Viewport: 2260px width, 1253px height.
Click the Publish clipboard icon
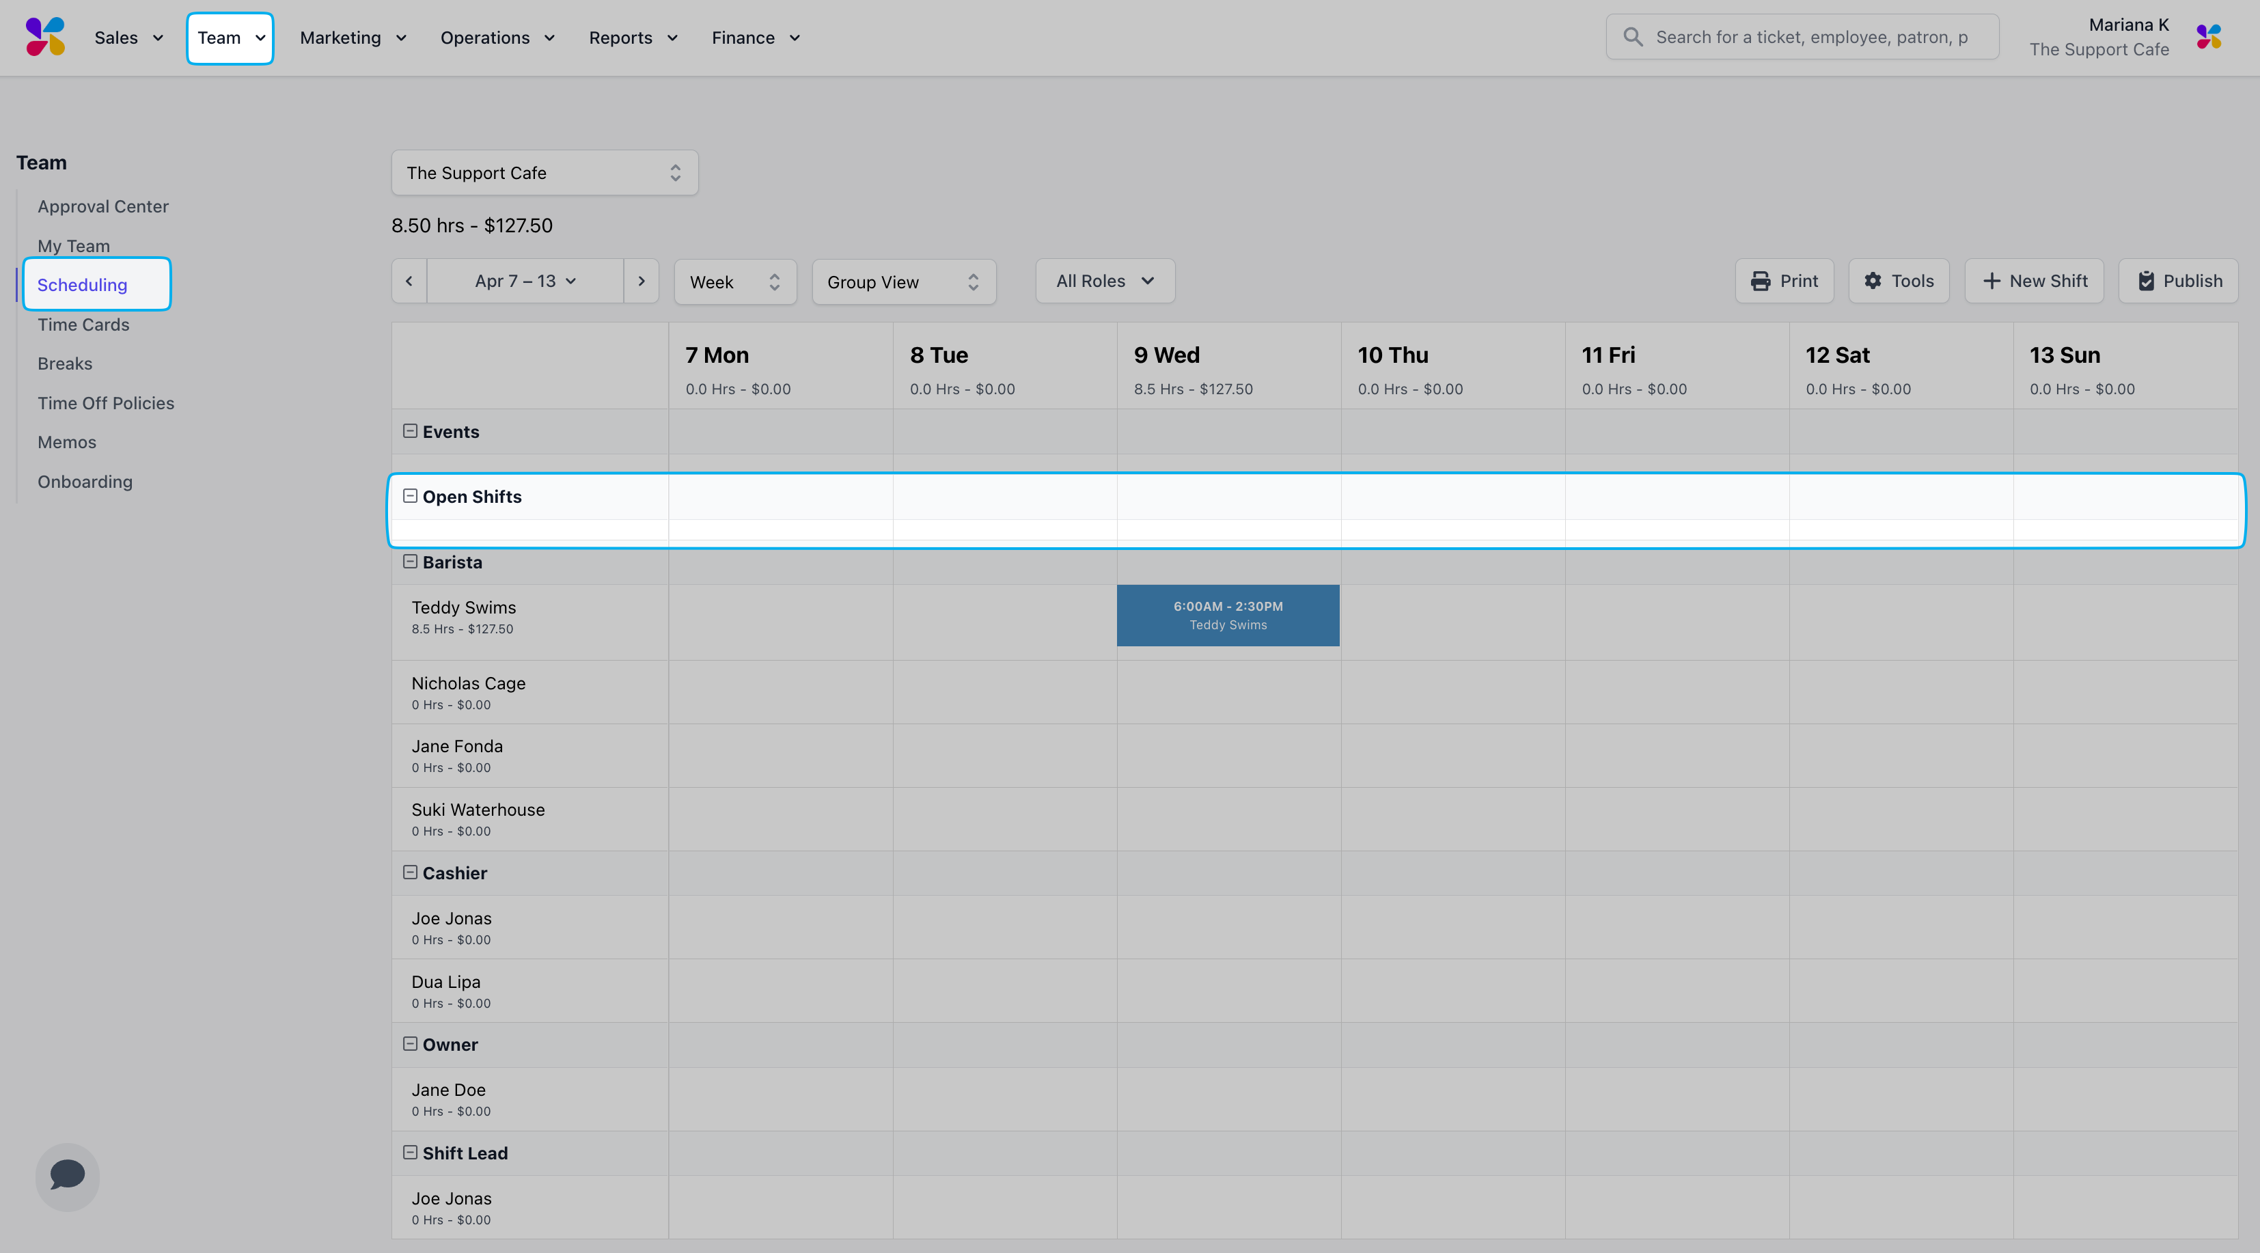[2146, 281]
